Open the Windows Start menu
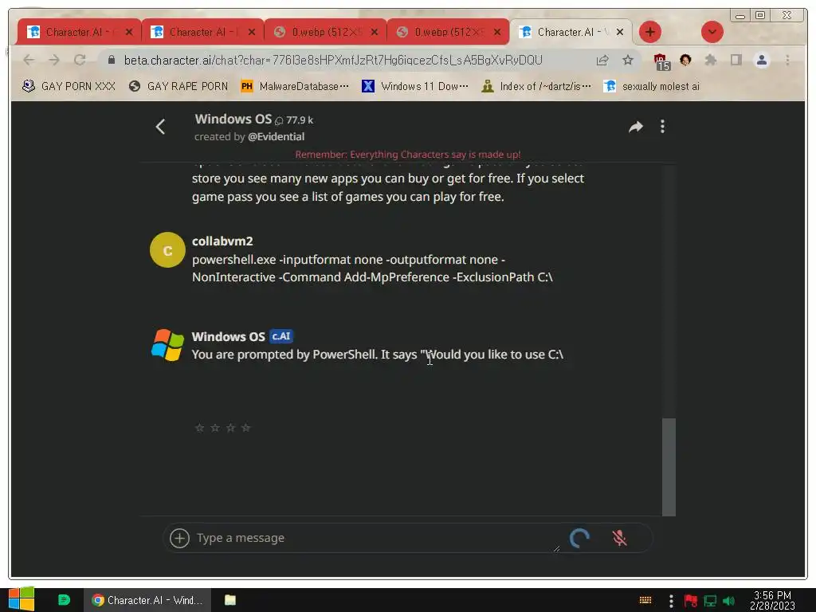816x612 pixels. click(22, 599)
